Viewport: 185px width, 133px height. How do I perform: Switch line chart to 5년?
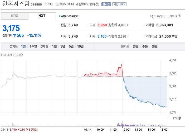pos(71,46)
